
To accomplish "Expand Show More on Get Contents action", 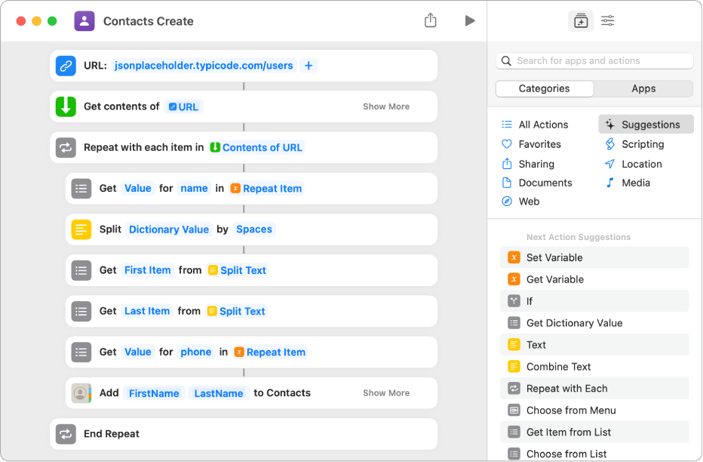I will [385, 106].
